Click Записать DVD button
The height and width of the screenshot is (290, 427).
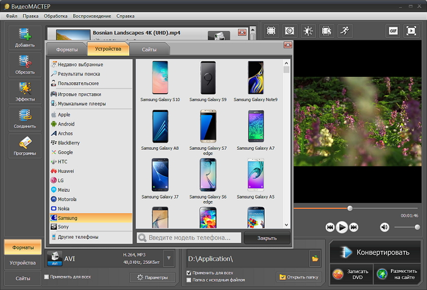(351, 274)
